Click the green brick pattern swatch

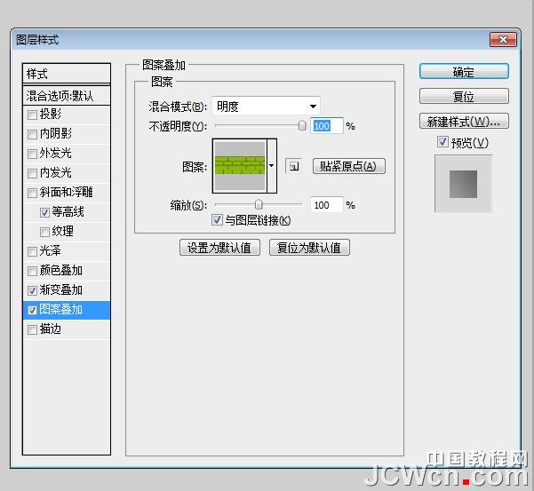(239, 165)
